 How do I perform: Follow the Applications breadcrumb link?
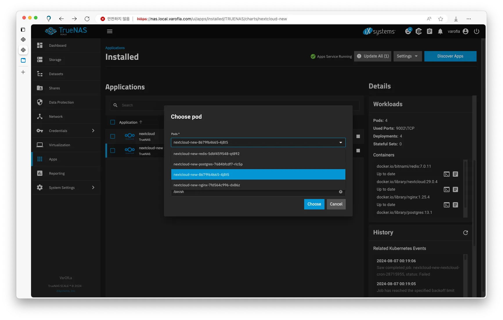(115, 48)
